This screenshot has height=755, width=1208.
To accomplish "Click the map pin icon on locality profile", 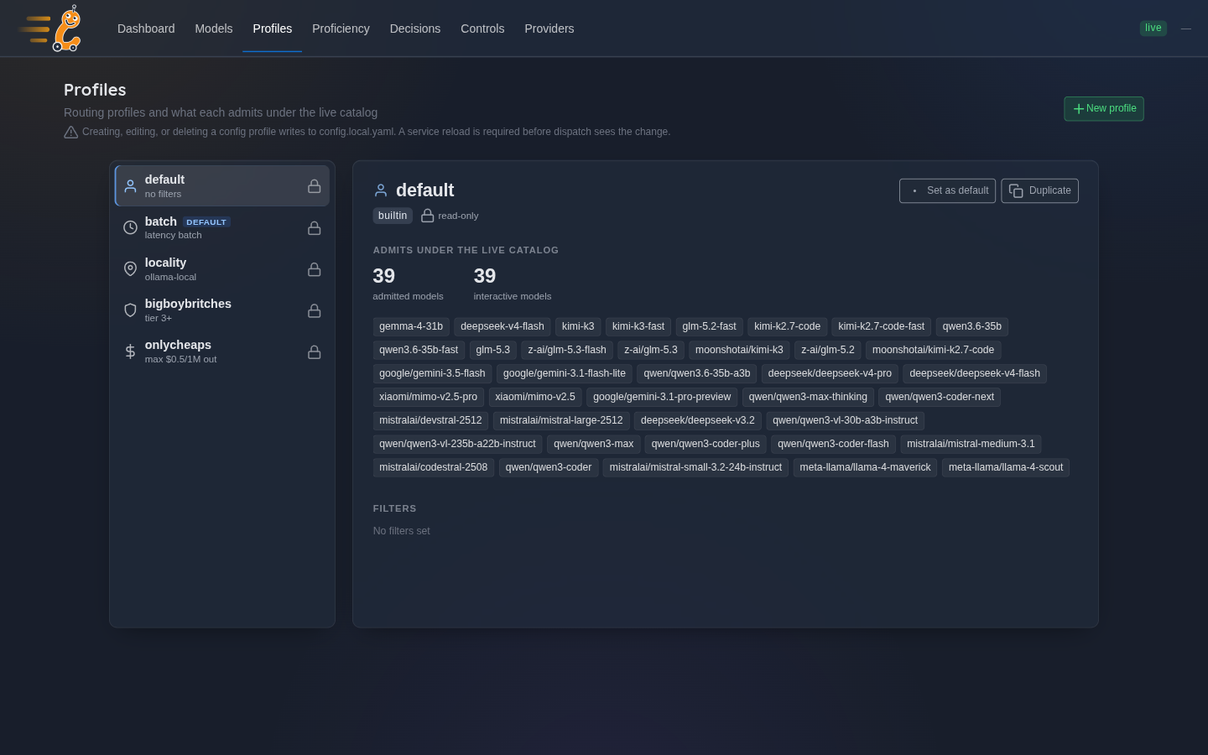I will pos(130,268).
